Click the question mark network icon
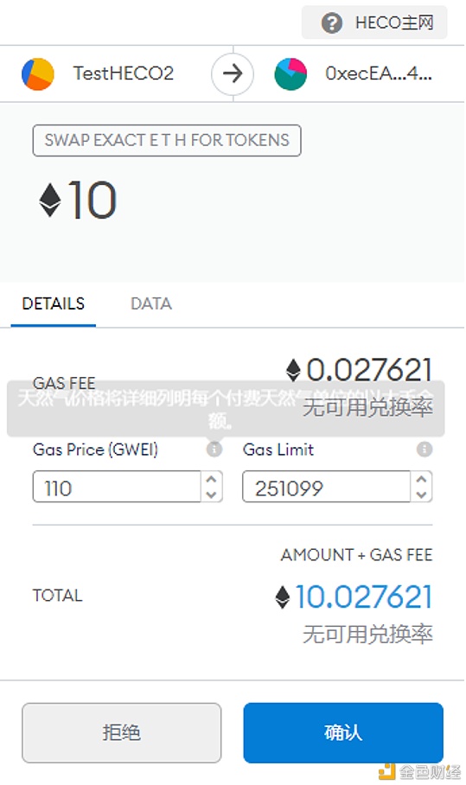The image size is (466, 785). pyautogui.click(x=331, y=23)
